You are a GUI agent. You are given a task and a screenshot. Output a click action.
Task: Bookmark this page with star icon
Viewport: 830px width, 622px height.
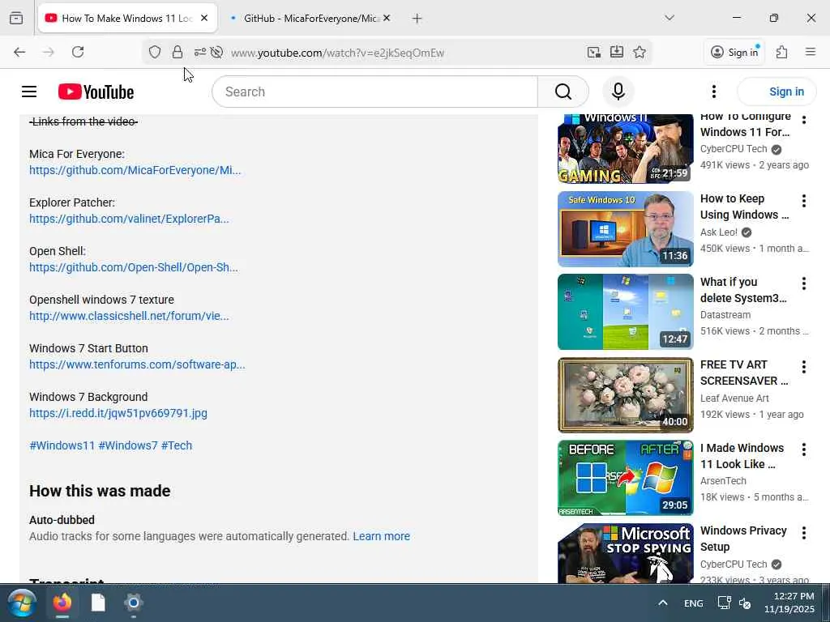coord(640,52)
